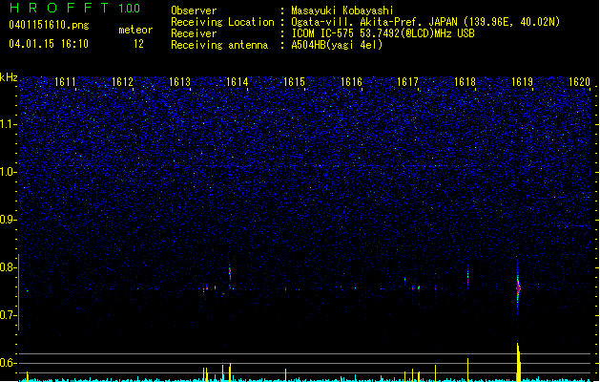Click the meteor count value 12

138,44
